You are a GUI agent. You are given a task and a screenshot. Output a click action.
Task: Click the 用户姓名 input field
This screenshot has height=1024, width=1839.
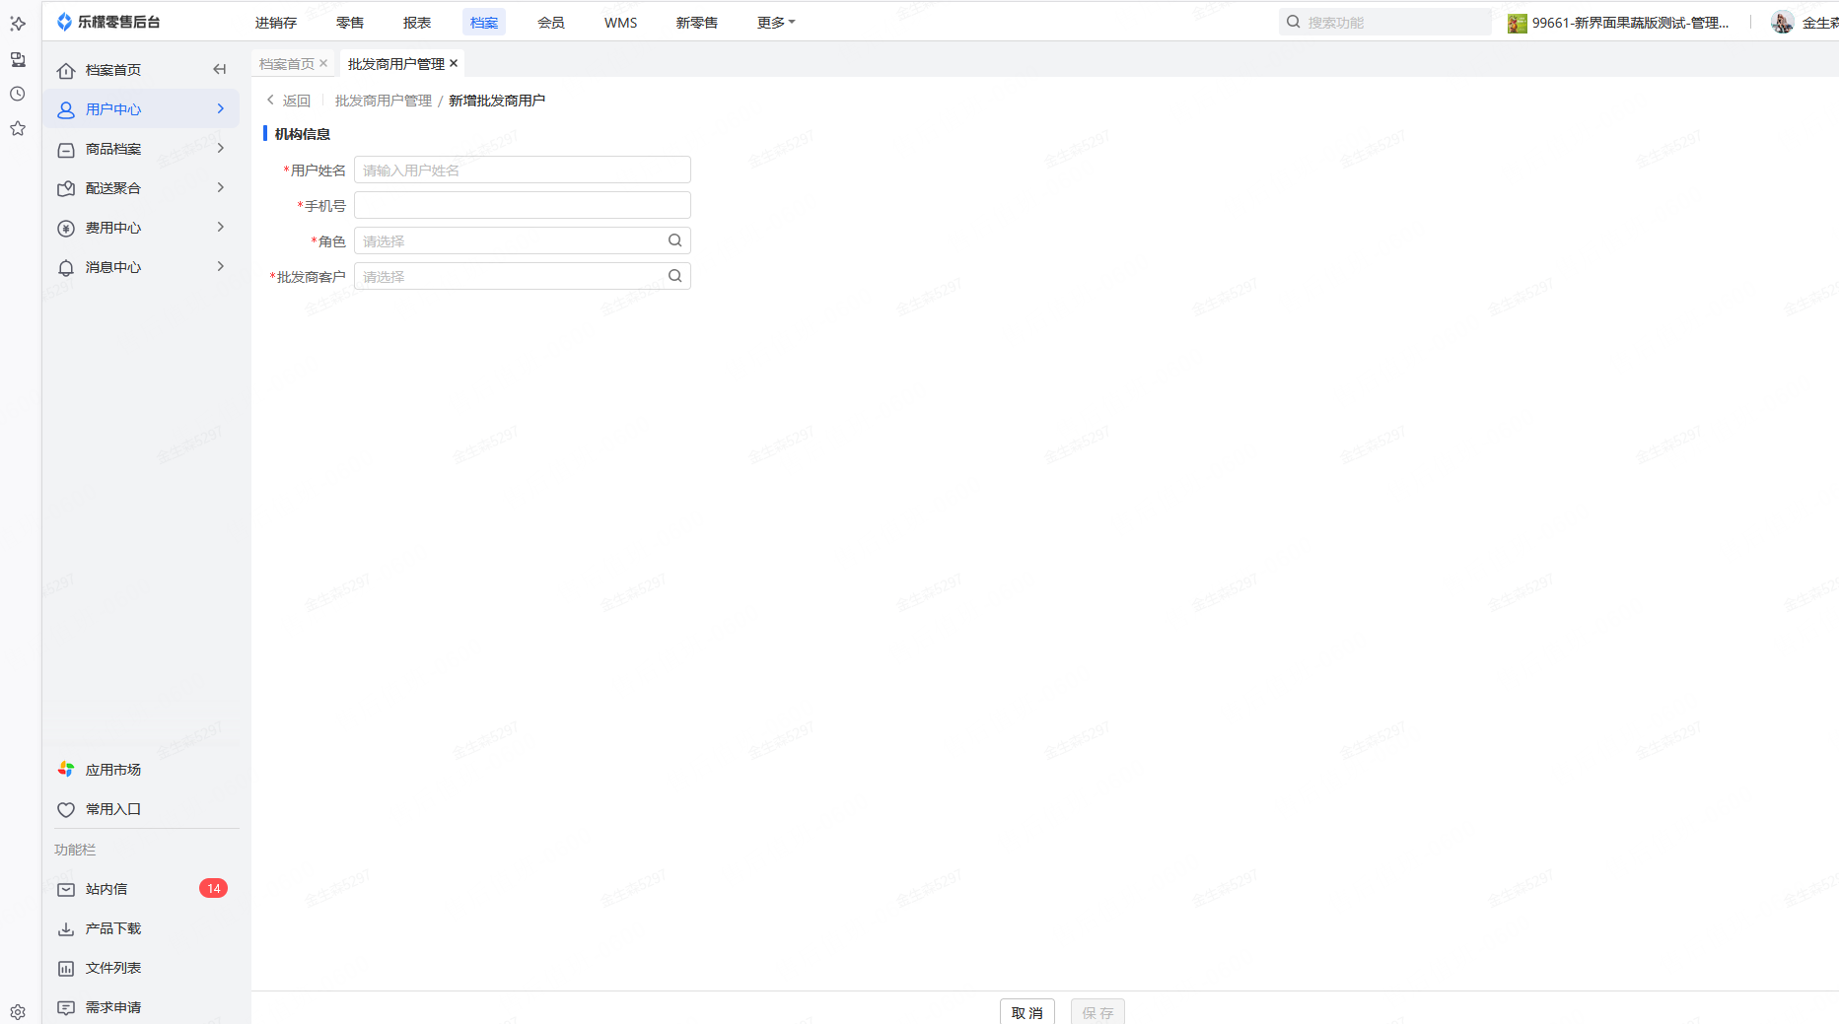point(523,170)
